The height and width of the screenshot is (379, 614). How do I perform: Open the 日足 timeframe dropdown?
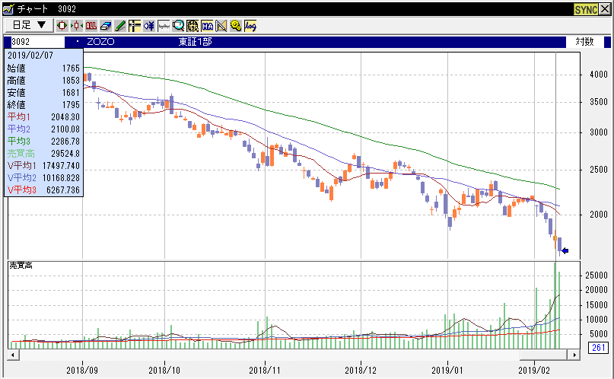tap(30, 25)
